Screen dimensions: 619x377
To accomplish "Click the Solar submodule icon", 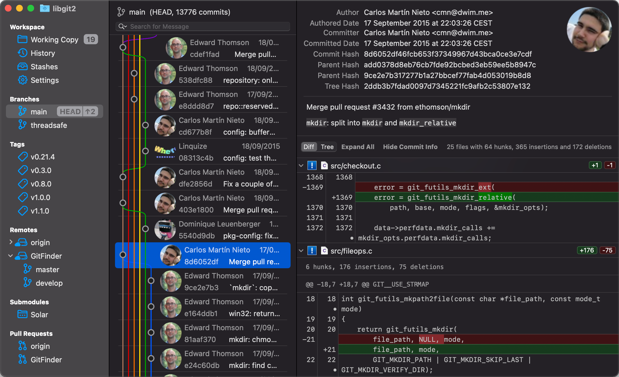I will [x=22, y=314].
